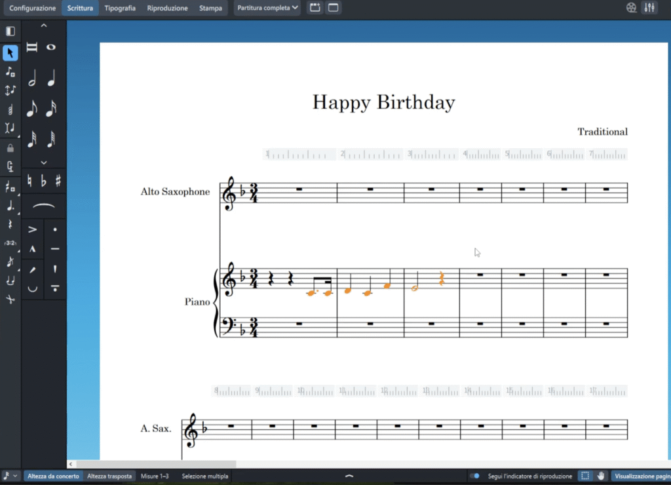Apply the flat accidental
The width and height of the screenshot is (671, 485).
point(45,180)
